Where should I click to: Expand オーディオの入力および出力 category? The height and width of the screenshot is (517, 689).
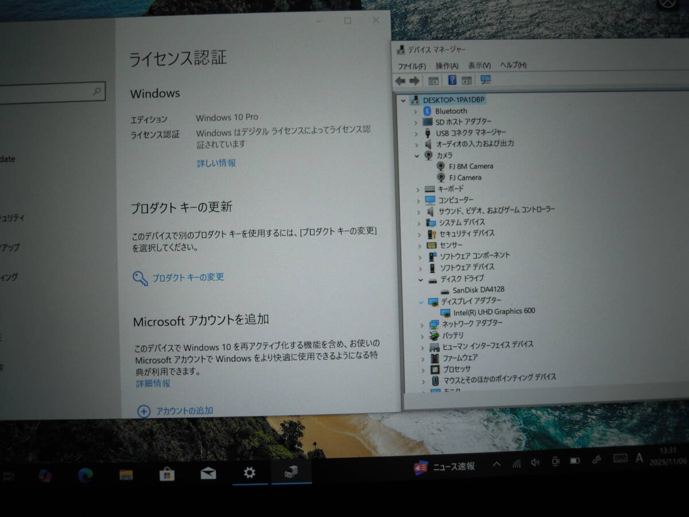[x=417, y=145]
